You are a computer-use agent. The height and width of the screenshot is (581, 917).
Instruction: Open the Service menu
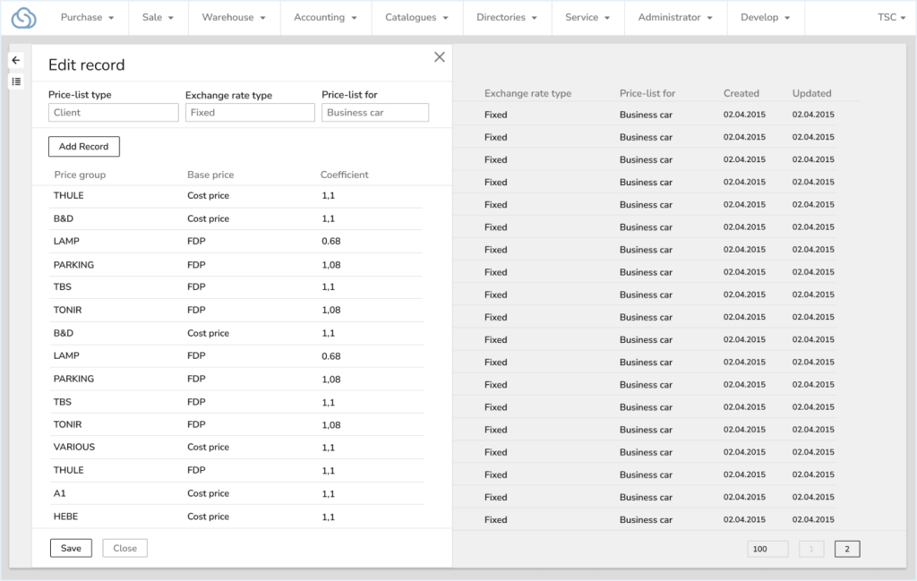pos(587,17)
